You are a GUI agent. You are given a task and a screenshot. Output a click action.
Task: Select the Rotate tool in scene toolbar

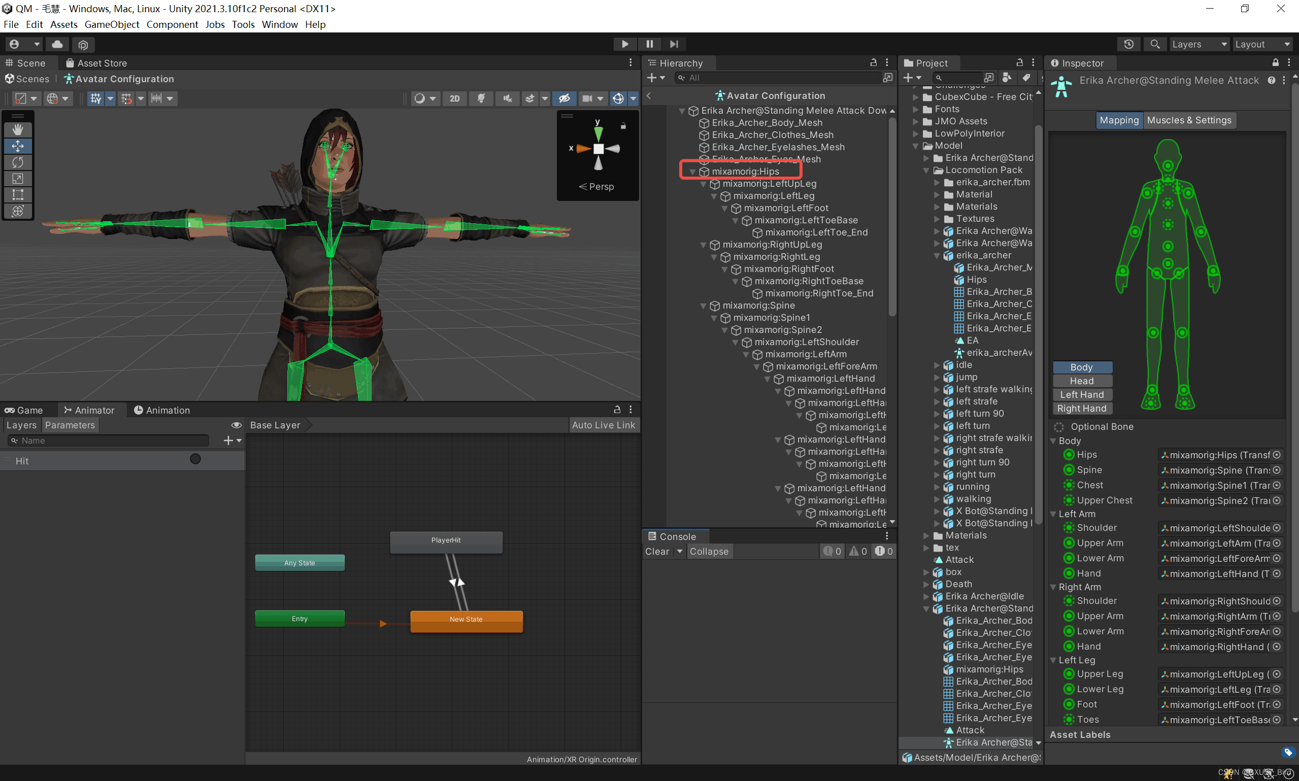tap(18, 162)
